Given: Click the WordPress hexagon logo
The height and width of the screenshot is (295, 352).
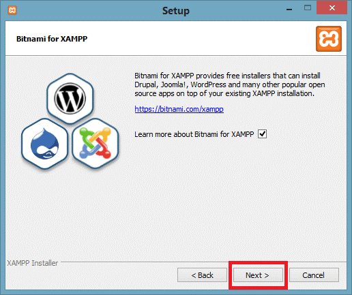Looking at the screenshot, I should point(70,99).
